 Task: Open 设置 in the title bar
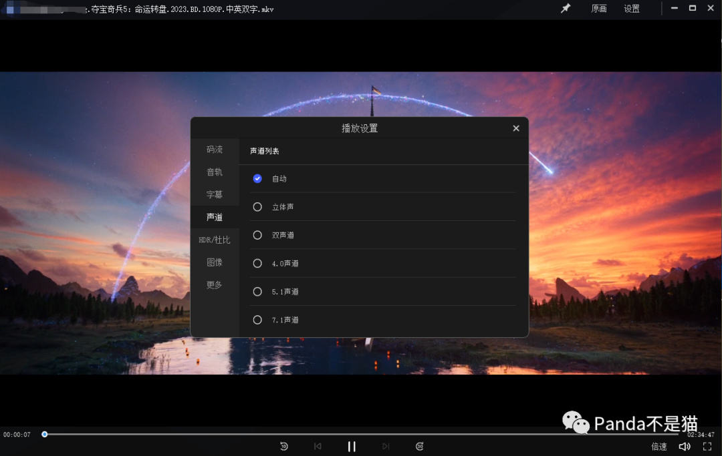pos(631,9)
